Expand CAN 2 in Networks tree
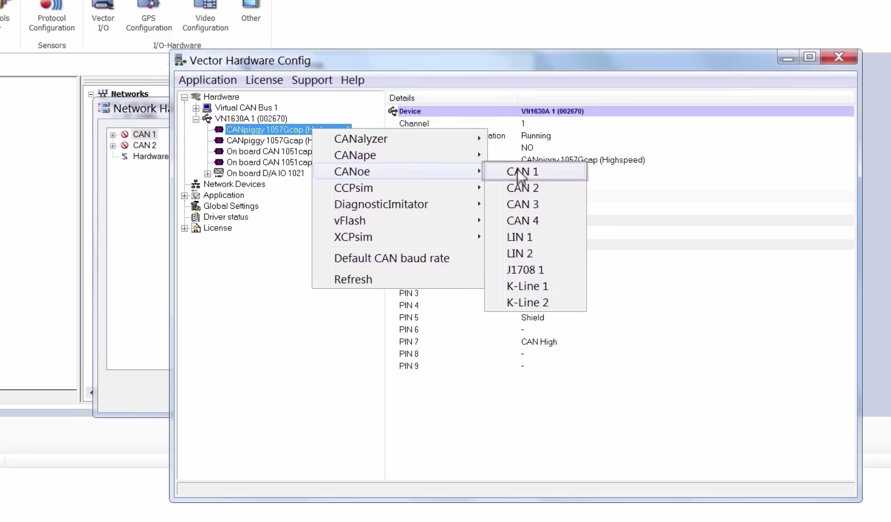 (x=113, y=146)
